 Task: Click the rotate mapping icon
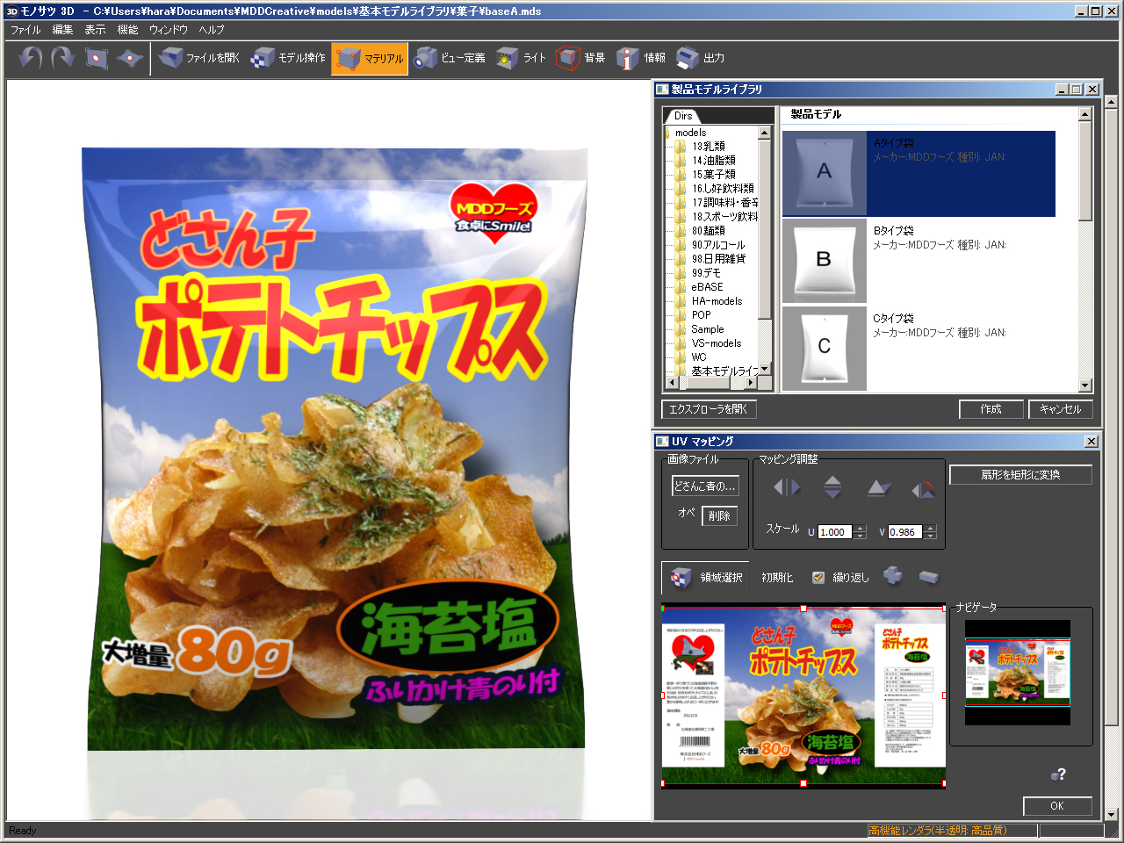[923, 489]
